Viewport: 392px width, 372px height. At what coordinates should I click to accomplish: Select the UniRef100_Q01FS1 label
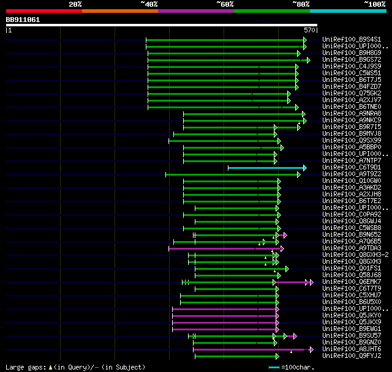pos(352,269)
